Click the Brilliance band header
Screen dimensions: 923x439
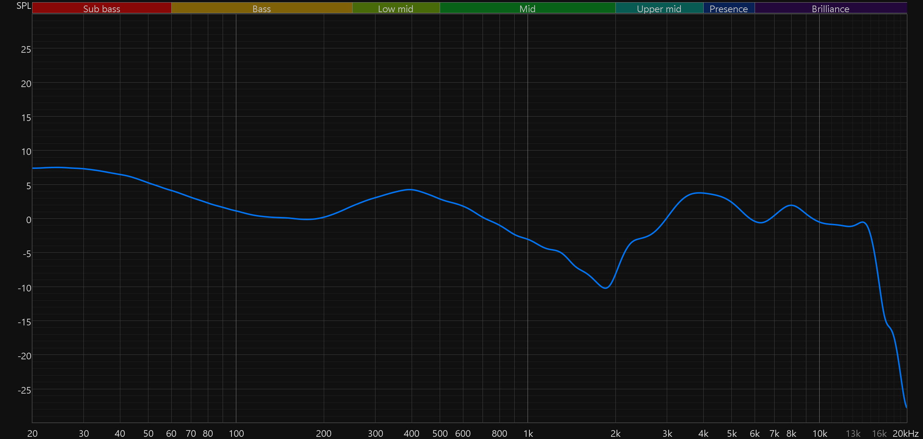pyautogui.click(x=830, y=8)
